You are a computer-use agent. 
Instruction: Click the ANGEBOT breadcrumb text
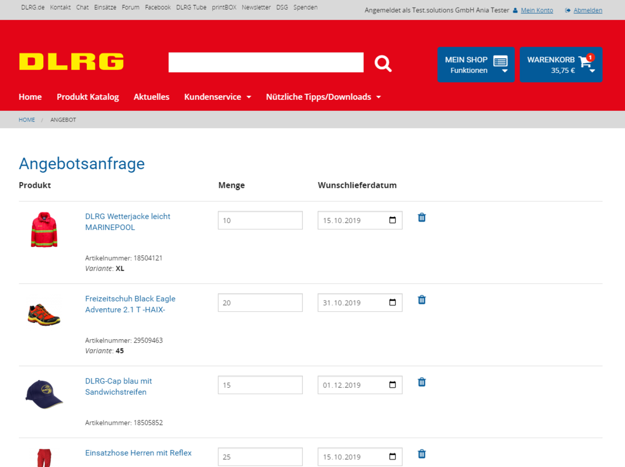pos(63,120)
